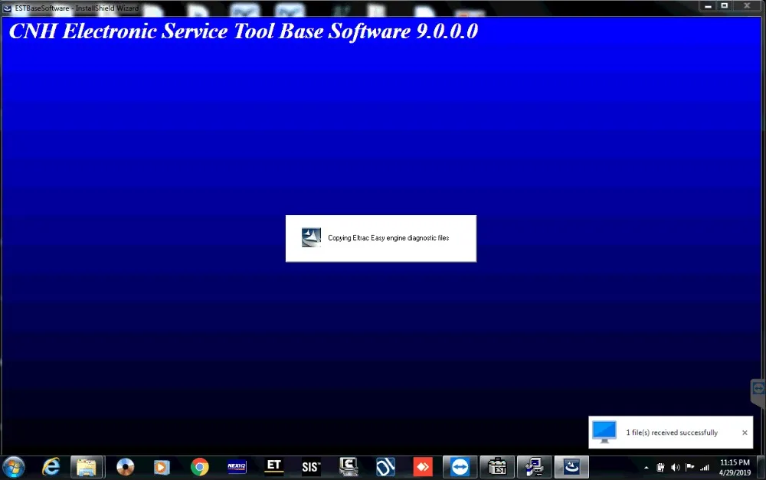
Task: Open the Windows Start menu
Action: pos(13,467)
